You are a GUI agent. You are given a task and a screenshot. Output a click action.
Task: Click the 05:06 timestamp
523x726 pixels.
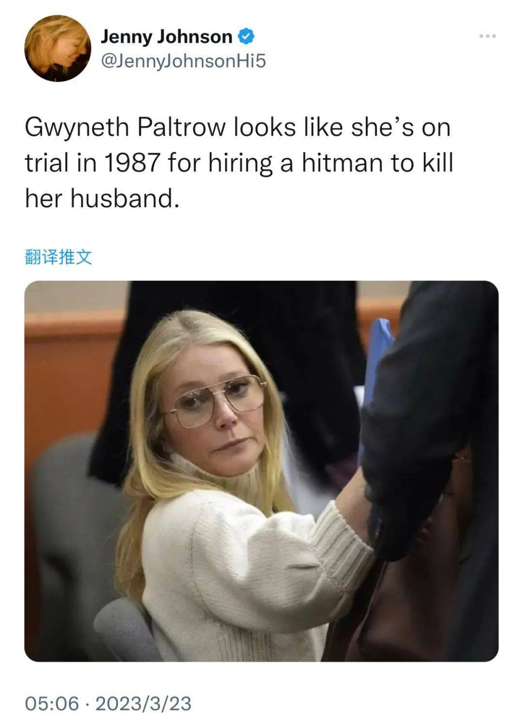52,703
